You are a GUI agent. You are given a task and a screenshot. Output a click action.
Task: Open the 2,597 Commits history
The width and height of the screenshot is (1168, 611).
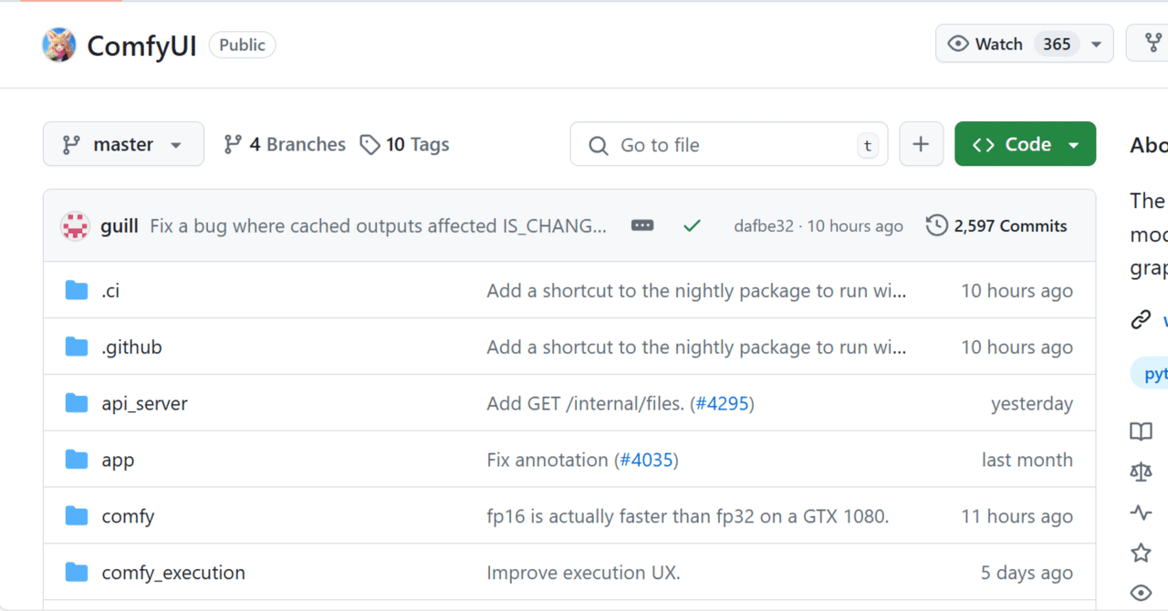coord(996,225)
